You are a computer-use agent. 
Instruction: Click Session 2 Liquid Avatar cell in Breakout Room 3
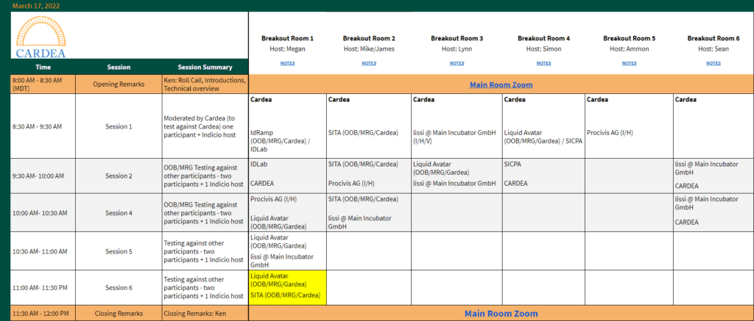(x=457, y=176)
